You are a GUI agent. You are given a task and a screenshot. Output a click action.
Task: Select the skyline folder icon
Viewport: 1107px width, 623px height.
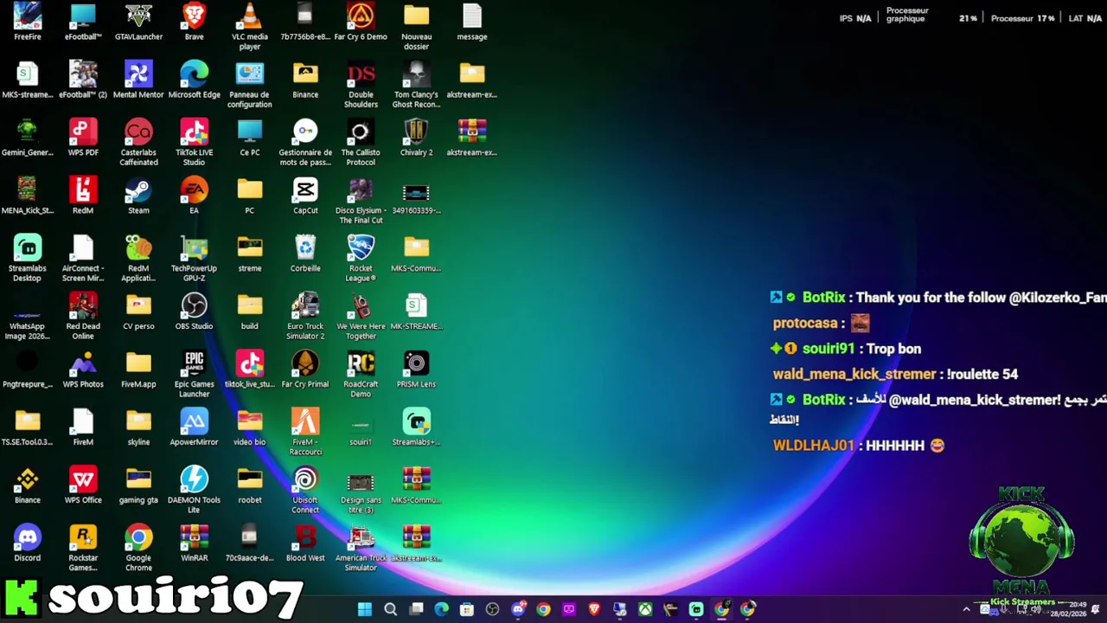click(x=138, y=428)
